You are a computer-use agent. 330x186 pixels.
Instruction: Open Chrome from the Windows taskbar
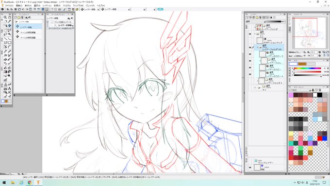pyautogui.click(x=30, y=183)
